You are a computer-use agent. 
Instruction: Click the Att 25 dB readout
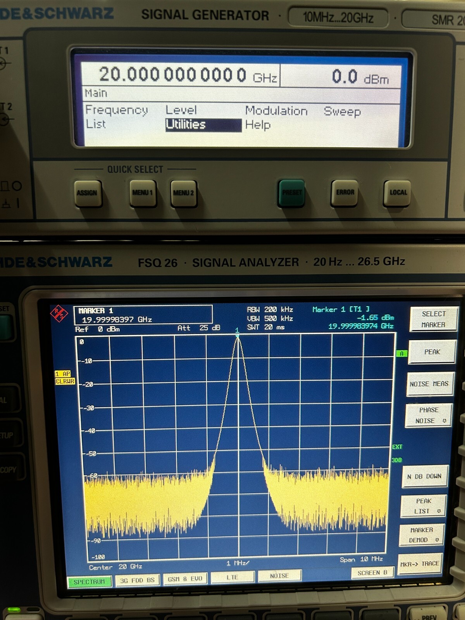point(199,328)
